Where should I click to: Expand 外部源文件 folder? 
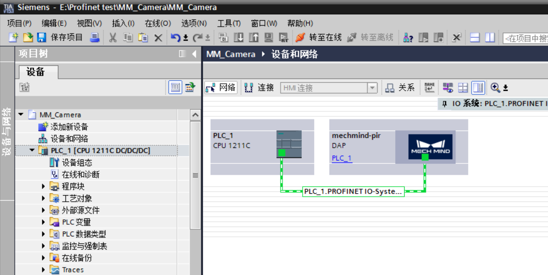click(x=43, y=210)
